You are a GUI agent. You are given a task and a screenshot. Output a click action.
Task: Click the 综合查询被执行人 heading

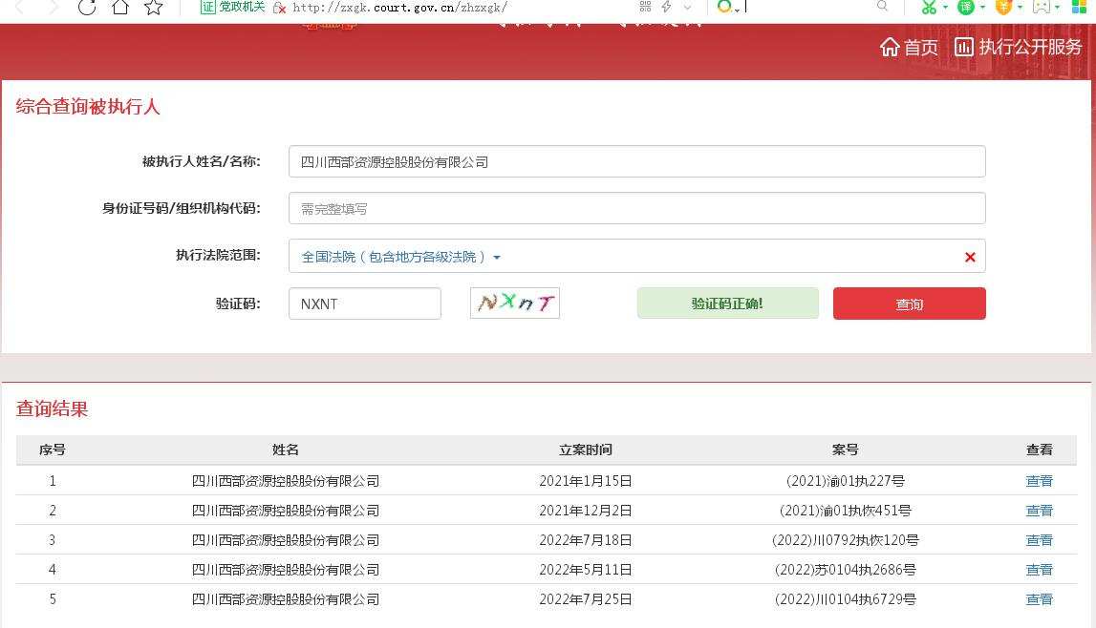88,107
